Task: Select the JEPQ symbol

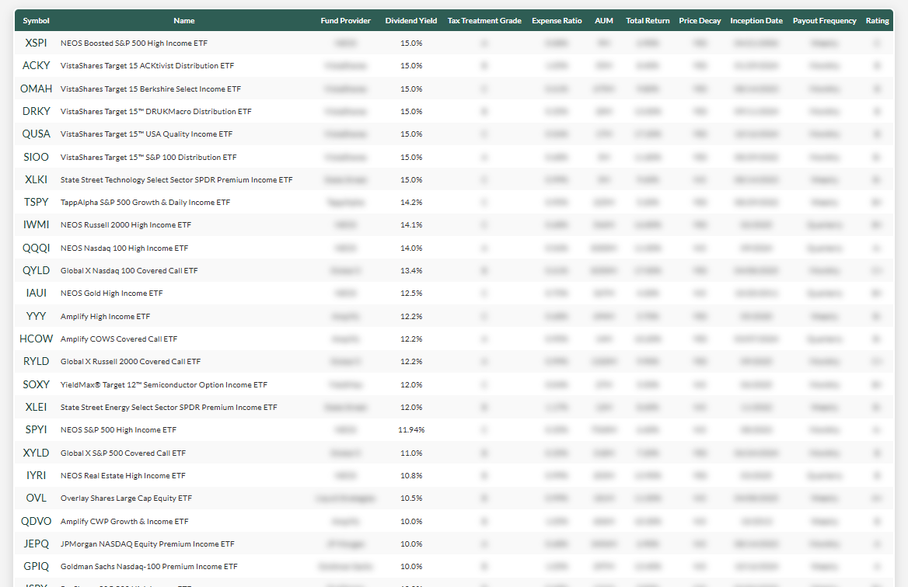Action: (36, 544)
